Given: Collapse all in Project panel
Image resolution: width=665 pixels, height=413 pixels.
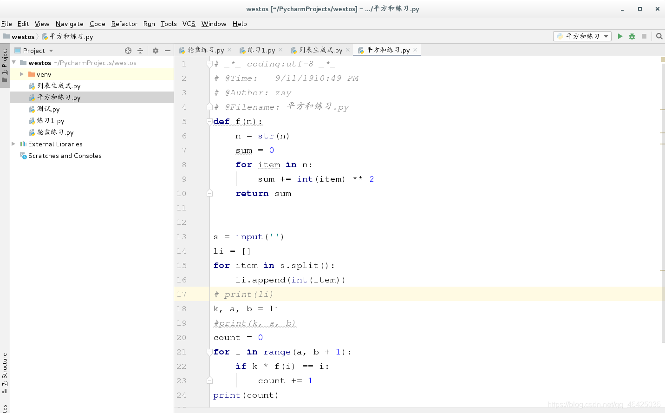Looking at the screenshot, I should [x=140, y=51].
